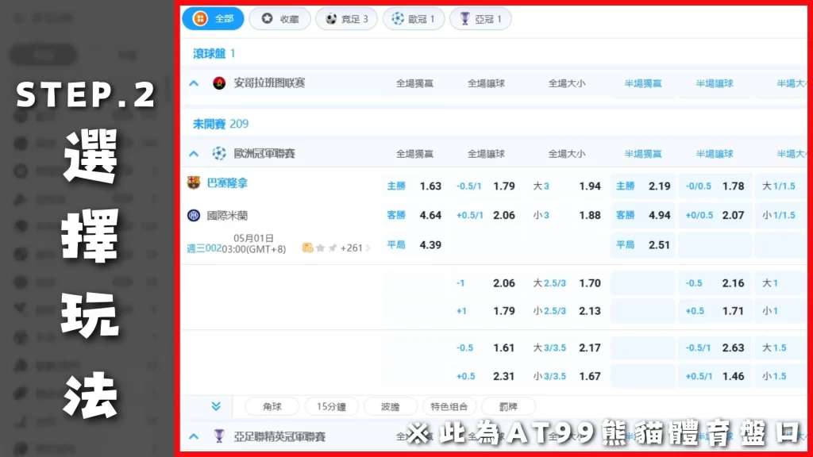Click the soccer ball icon on 竞足 tab
813x457 pixels.
click(331, 18)
